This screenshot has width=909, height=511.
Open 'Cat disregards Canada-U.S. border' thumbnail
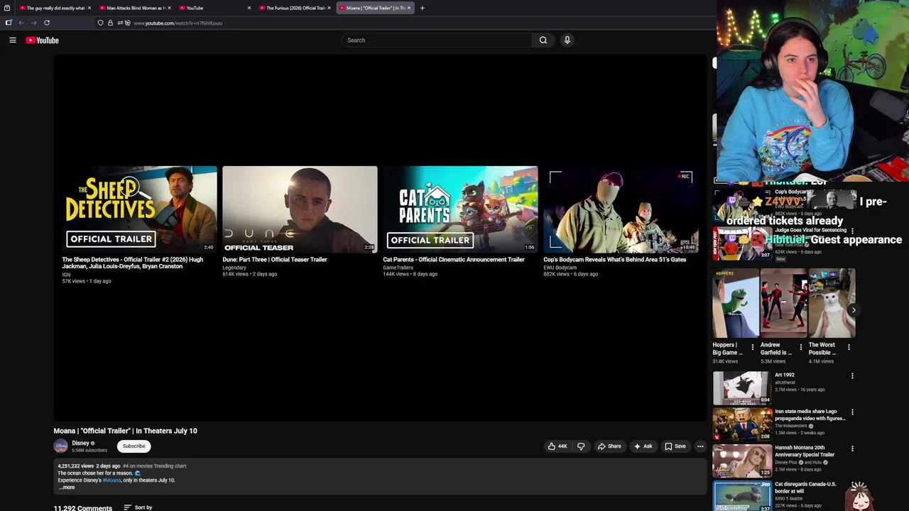click(742, 496)
